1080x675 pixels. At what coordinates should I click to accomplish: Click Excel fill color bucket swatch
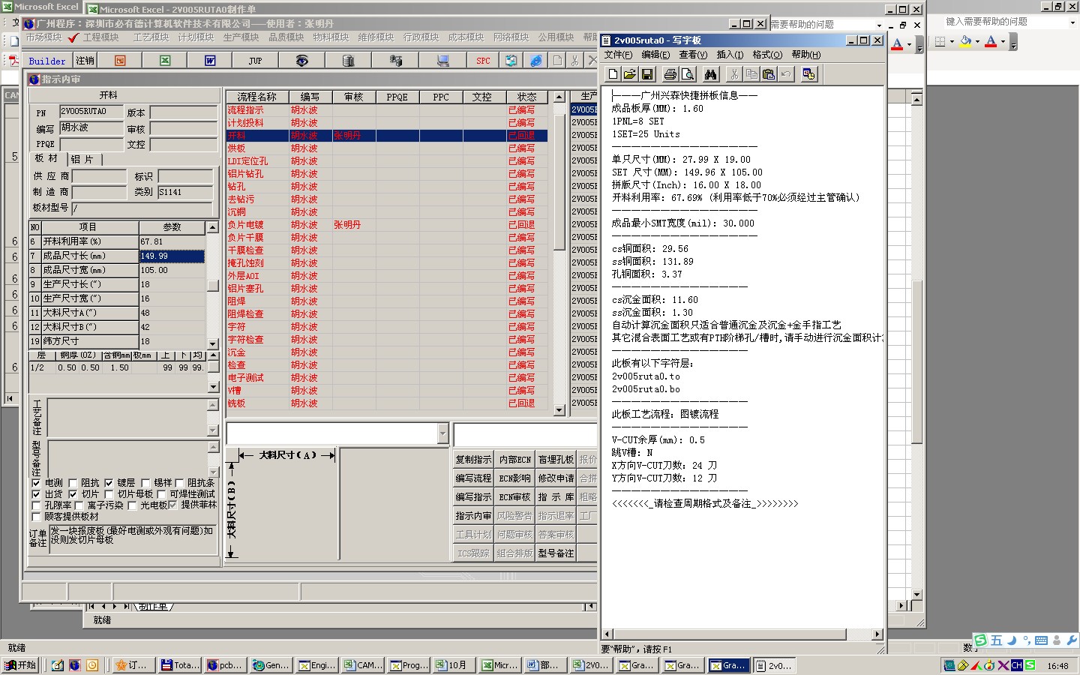[965, 41]
